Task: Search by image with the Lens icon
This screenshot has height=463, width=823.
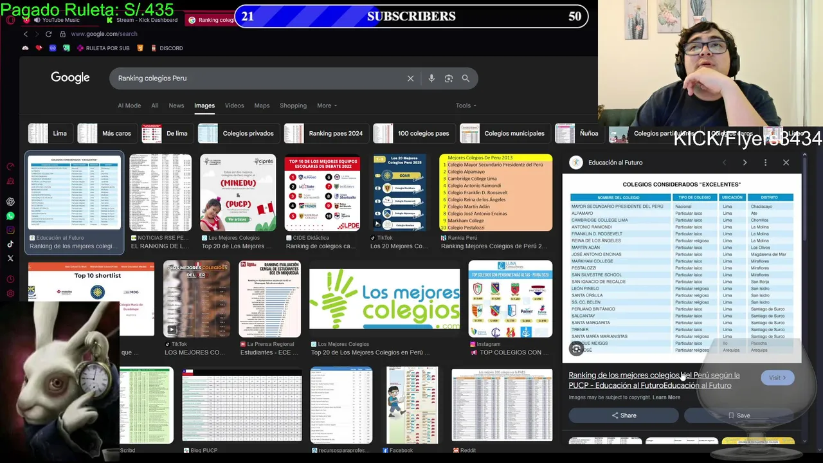Action: point(449,78)
